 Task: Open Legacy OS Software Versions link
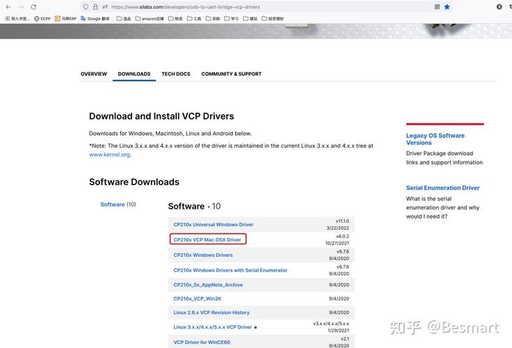(x=435, y=139)
